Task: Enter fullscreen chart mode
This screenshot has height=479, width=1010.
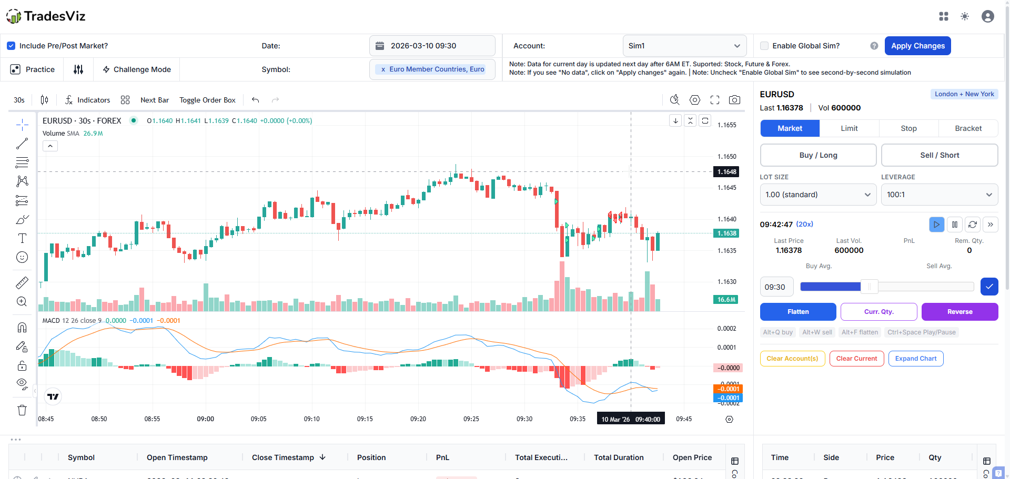Action: click(714, 100)
